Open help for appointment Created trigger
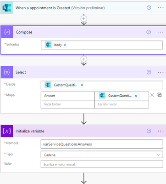 coord(149,8)
